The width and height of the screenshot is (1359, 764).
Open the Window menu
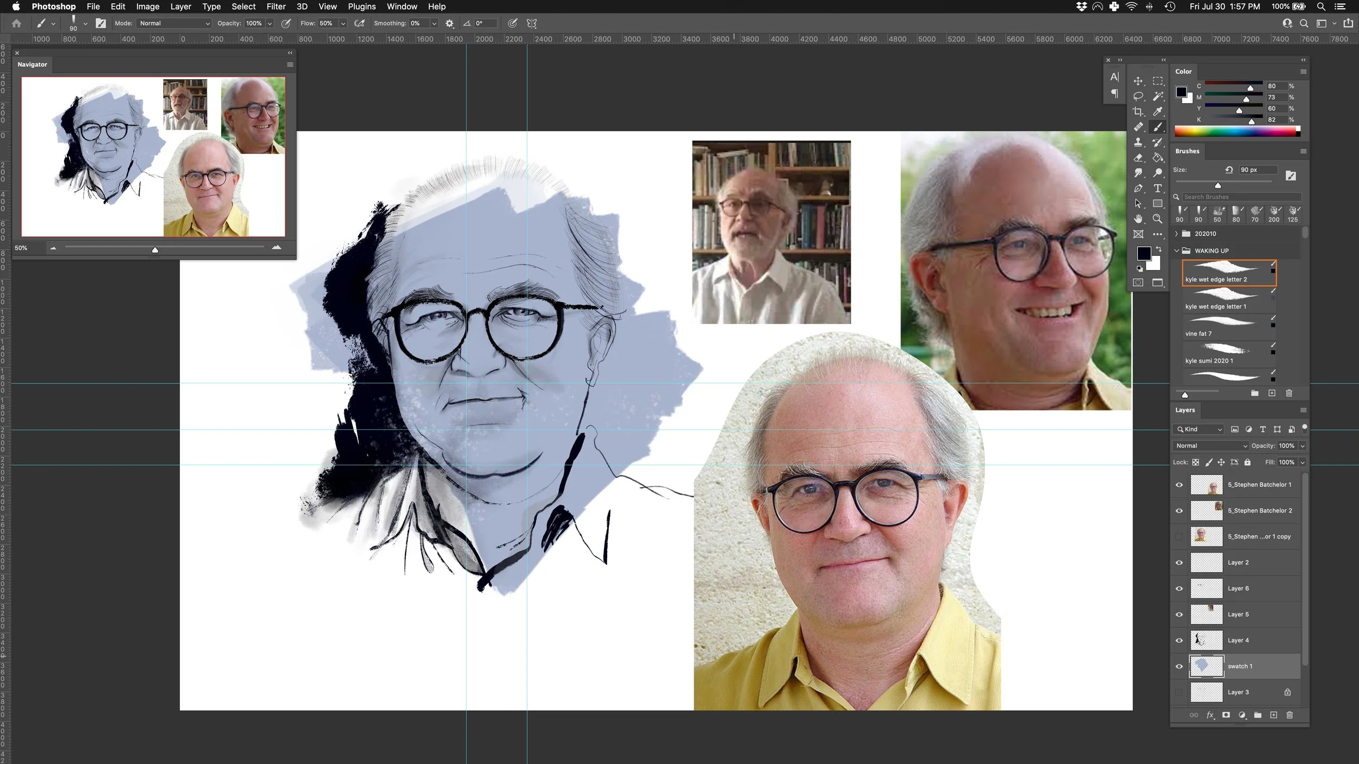402,7
